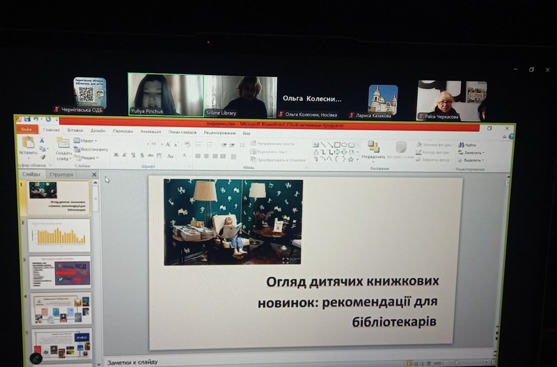Toggle text shadow (S) formatting
The width and height of the screenshot is (557, 367).
(x=141, y=155)
